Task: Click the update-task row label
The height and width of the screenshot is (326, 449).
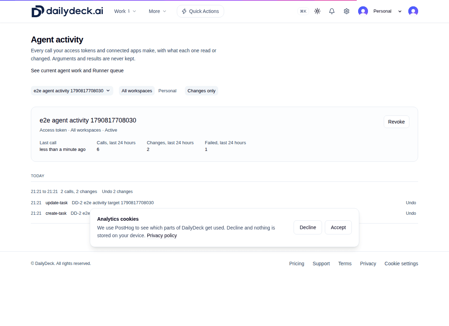Action: click(x=56, y=203)
